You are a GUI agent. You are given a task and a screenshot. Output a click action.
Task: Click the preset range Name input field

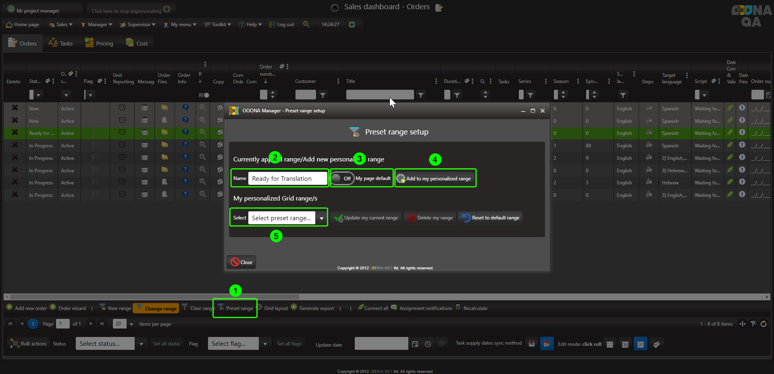click(287, 178)
